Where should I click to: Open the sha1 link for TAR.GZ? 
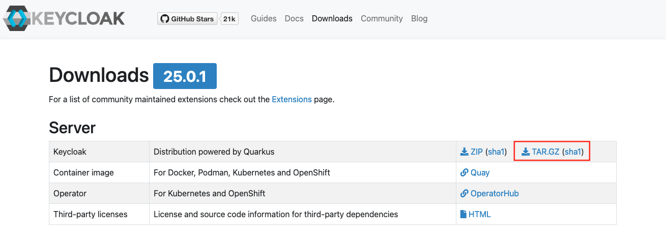pyautogui.click(x=573, y=152)
